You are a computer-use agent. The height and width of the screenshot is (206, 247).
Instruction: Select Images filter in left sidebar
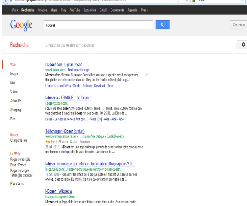tap(14, 74)
